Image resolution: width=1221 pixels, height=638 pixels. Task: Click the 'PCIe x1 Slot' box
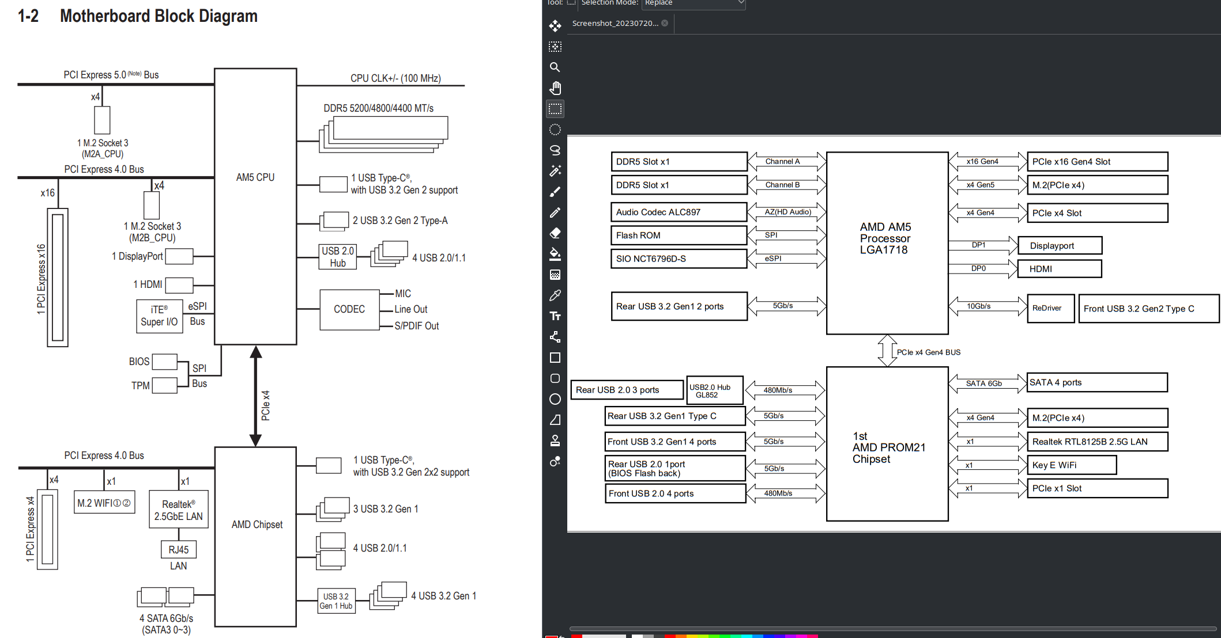[x=1098, y=488]
